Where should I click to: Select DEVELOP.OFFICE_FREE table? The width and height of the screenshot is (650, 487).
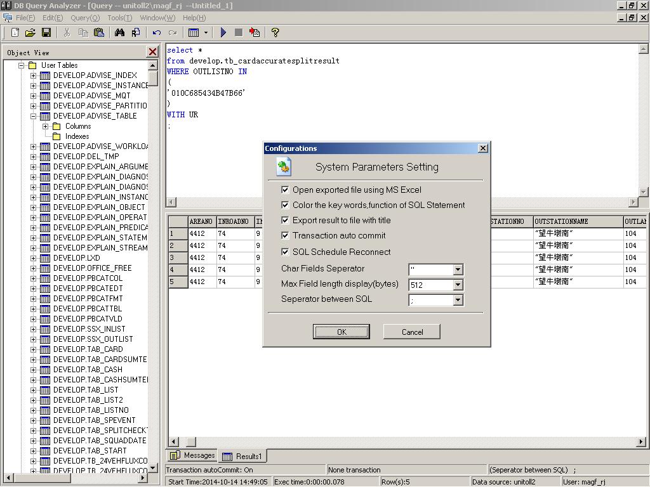93,268
